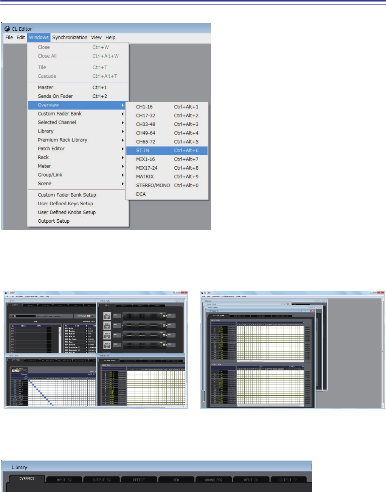386x492 pixels.
Task: Select CH65-72 overview entry
Action: (x=167, y=142)
